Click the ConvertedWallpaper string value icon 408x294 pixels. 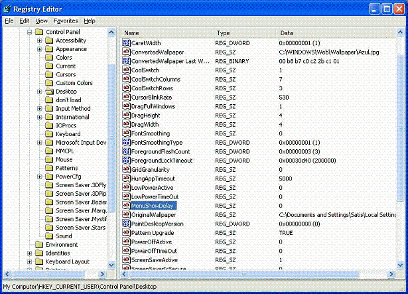point(126,52)
